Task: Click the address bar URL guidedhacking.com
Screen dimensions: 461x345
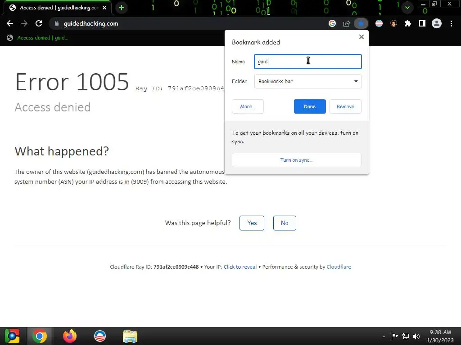Action: 91,23
